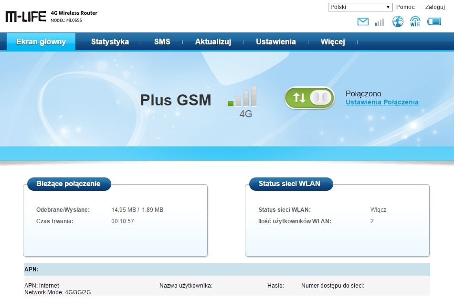Screen dimensions: 454x300
Task: Select the Ustawienia tab
Action: (276, 41)
